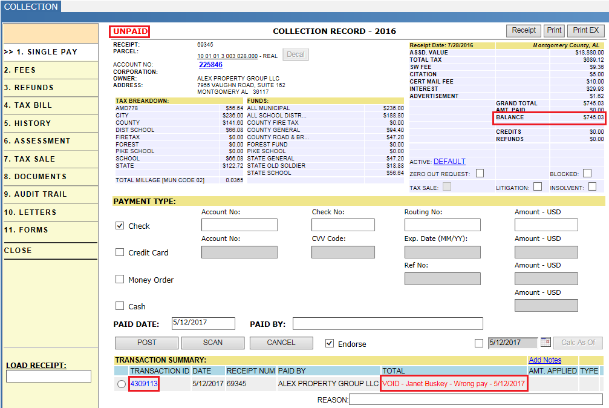Open transaction ID 4309113 link
The width and height of the screenshot is (609, 408).
pos(144,384)
